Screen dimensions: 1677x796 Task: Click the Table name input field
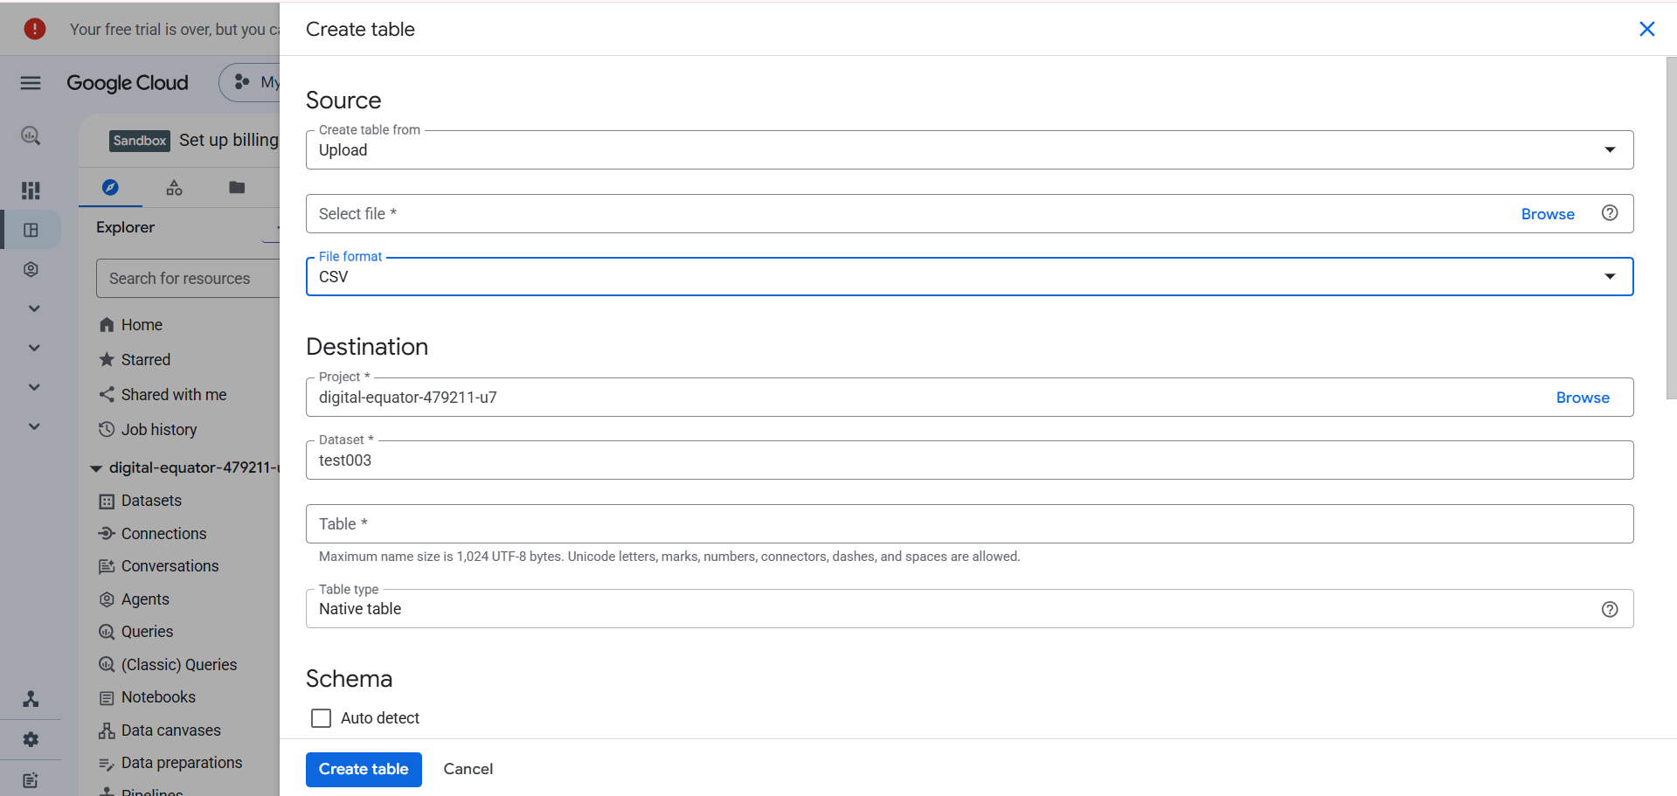pyautogui.click(x=969, y=523)
